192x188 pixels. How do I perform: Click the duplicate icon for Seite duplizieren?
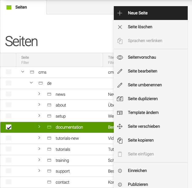(120, 99)
